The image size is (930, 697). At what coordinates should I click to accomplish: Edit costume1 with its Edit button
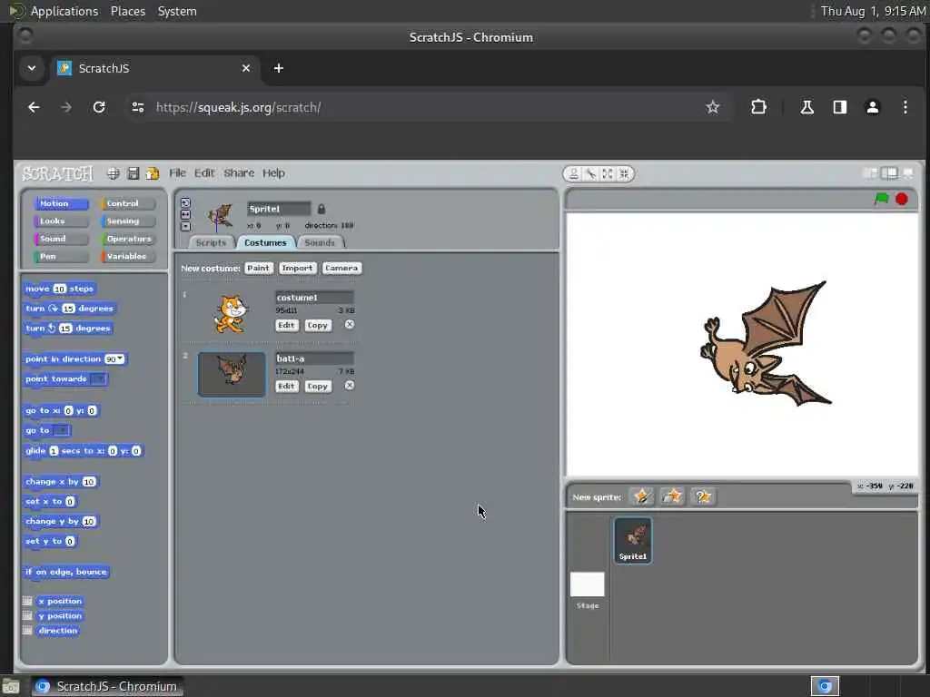pos(286,325)
